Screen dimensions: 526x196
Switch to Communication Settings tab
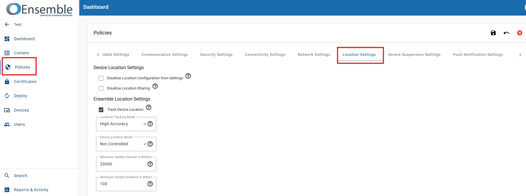tap(165, 55)
